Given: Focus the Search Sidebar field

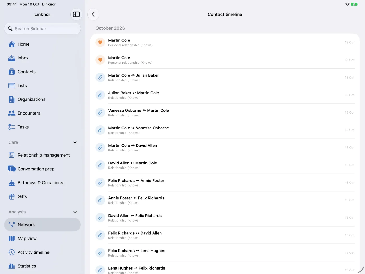Looking at the screenshot, I should pyautogui.click(x=42, y=29).
